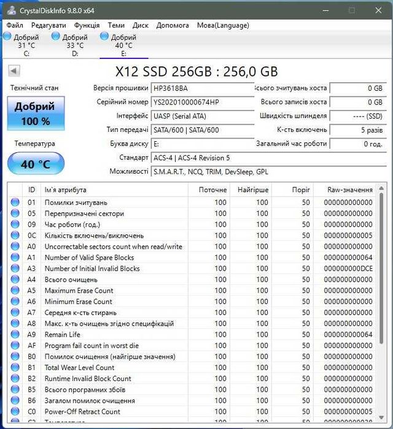Click the rotation rate value ---- (SSD)
This screenshot has height=429, width=393.
[x=358, y=116]
